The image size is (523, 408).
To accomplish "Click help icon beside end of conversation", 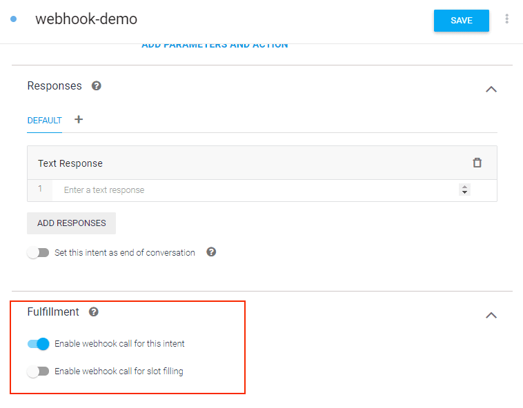I will (x=211, y=252).
